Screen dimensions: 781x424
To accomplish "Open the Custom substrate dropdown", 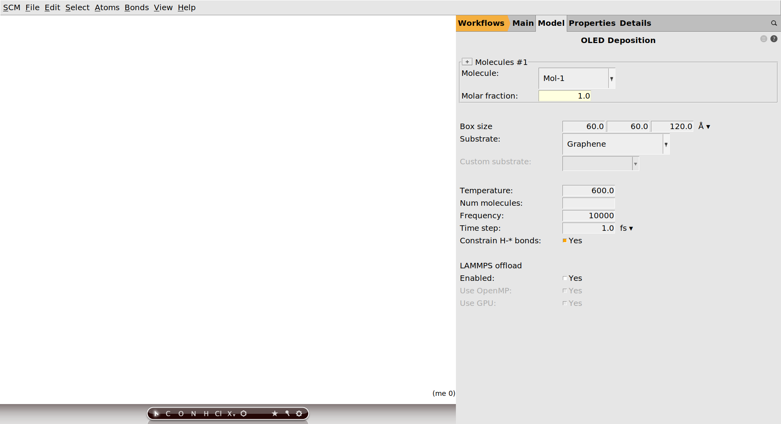I will (601, 163).
